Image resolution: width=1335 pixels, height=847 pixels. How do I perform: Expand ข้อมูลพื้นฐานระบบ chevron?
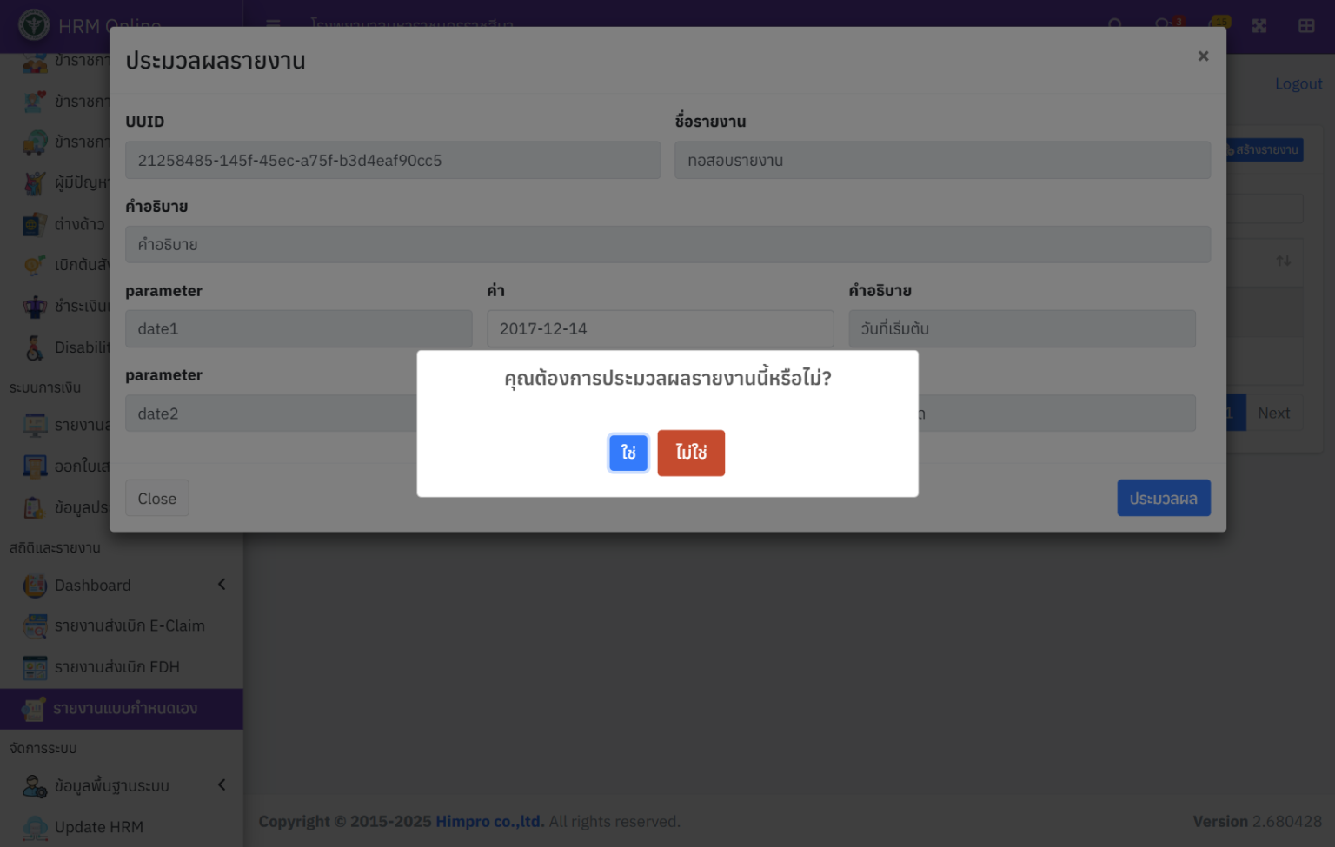[222, 785]
